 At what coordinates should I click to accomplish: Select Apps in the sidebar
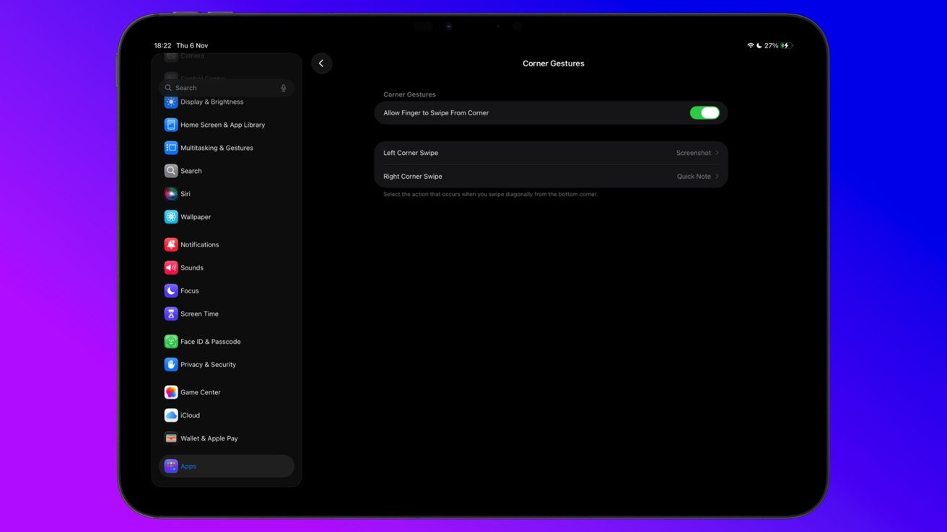(188, 466)
